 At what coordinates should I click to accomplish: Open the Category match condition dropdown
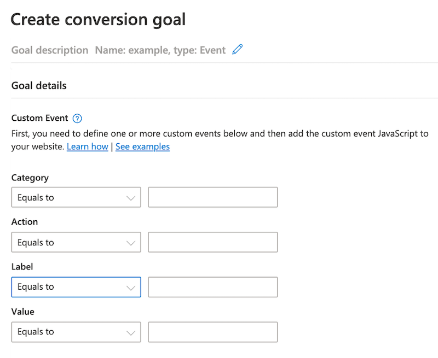[76, 197]
